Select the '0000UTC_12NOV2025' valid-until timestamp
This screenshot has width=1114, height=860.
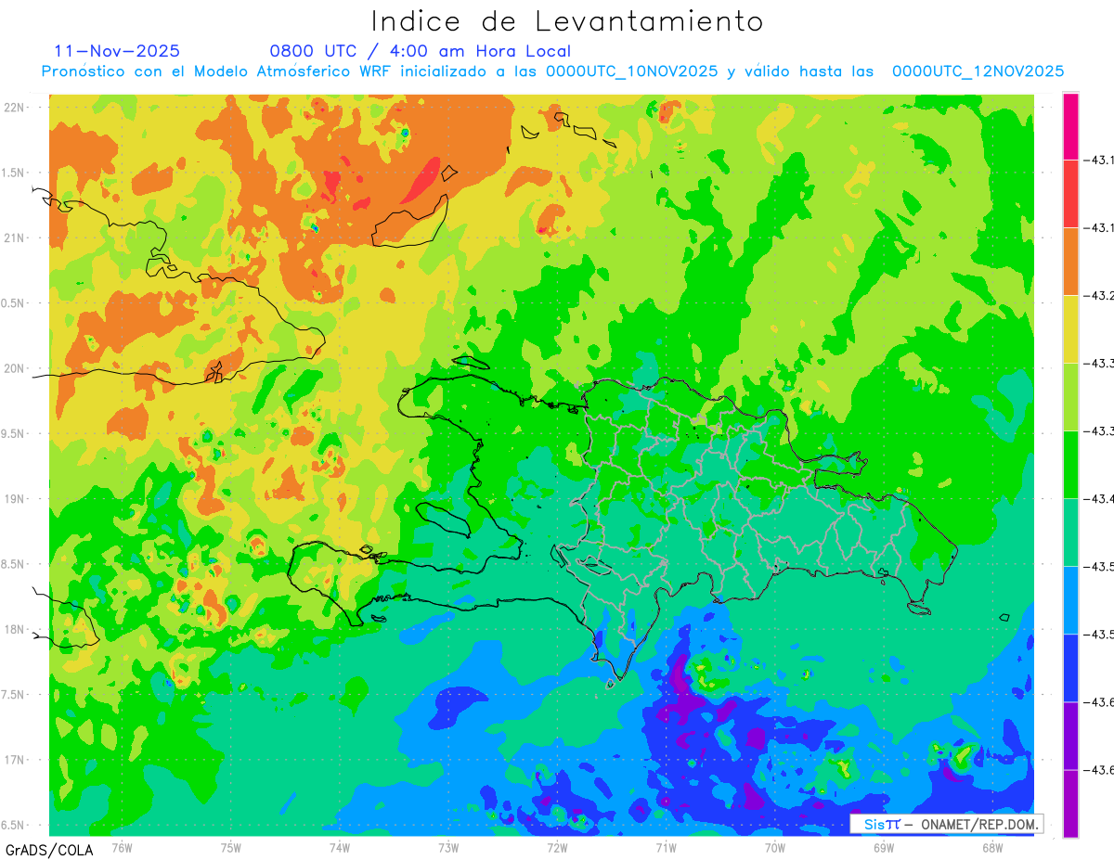[x=978, y=71]
